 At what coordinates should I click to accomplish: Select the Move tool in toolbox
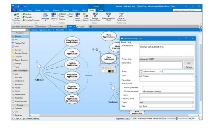(x=20, y=46)
